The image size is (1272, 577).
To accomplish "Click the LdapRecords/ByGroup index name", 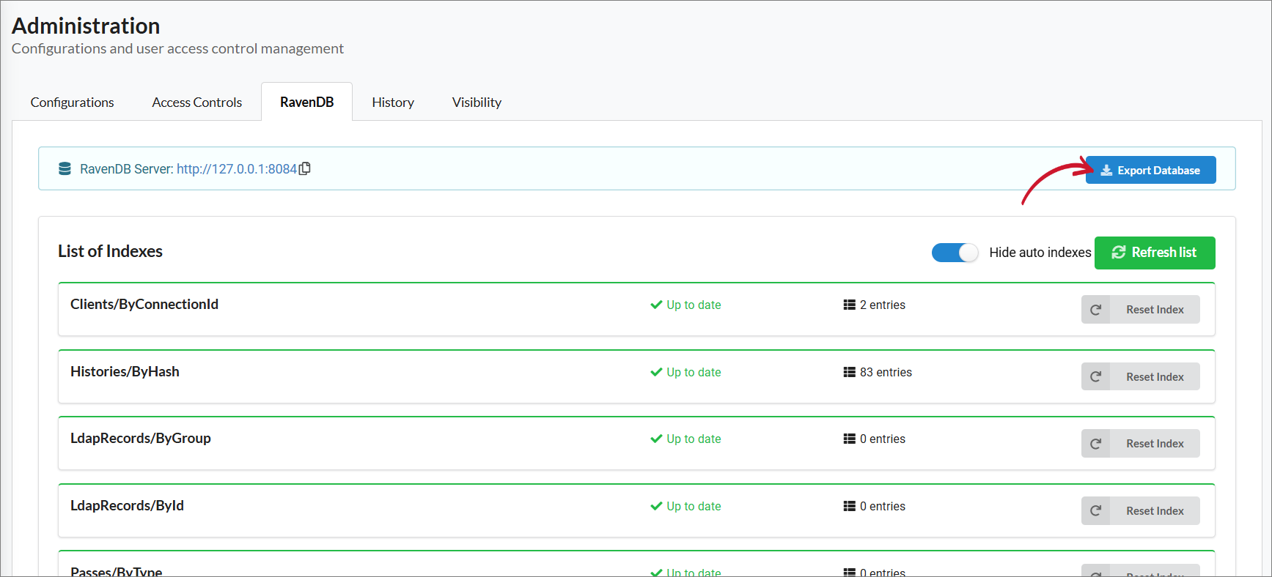I will click(x=141, y=438).
